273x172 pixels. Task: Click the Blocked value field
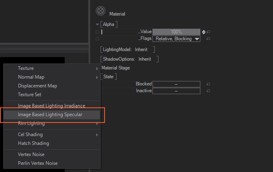pos(176,84)
